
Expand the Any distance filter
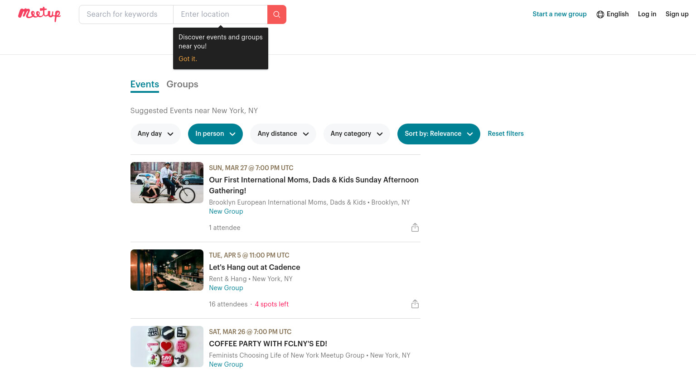click(283, 134)
